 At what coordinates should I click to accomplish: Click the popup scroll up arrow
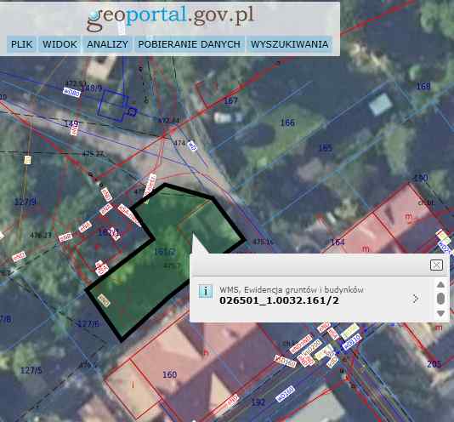click(x=440, y=284)
